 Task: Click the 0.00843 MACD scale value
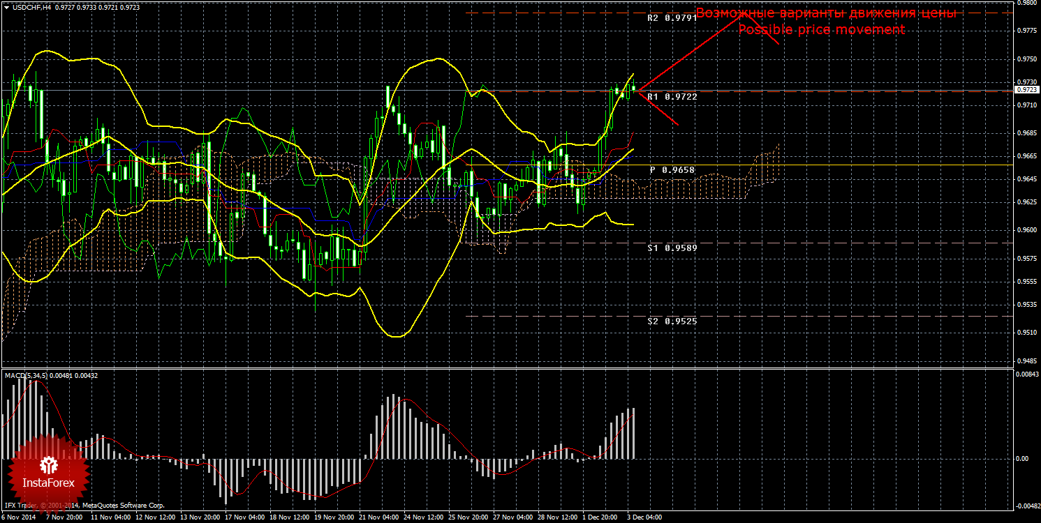(x=1026, y=374)
